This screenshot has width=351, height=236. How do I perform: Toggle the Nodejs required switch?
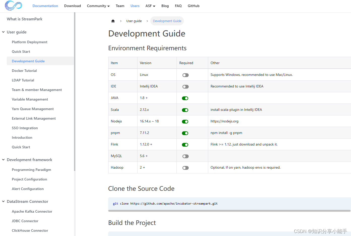185,122
